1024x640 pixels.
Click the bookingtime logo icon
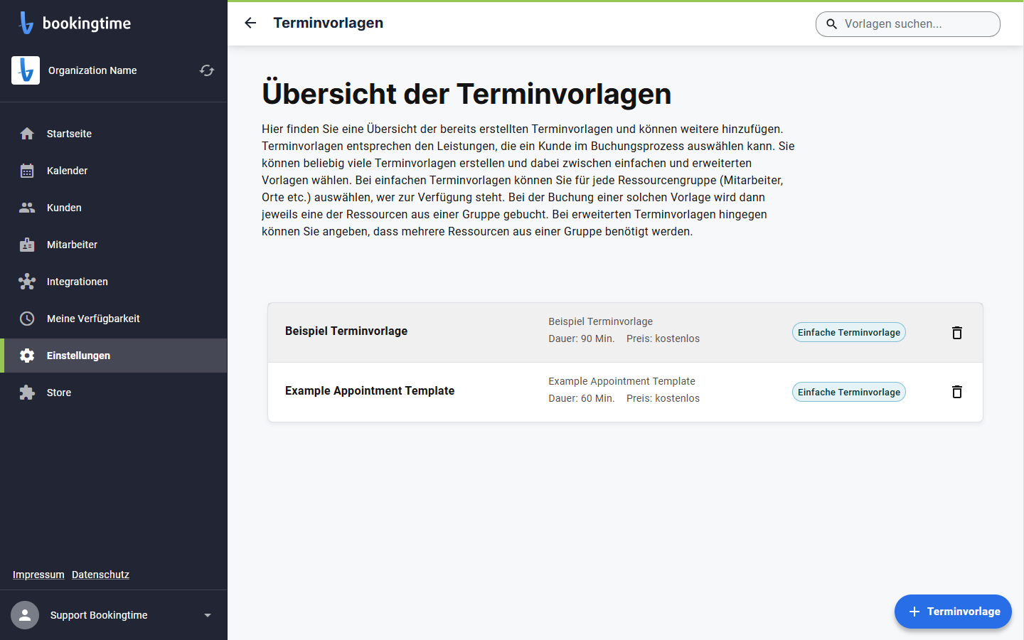(26, 23)
